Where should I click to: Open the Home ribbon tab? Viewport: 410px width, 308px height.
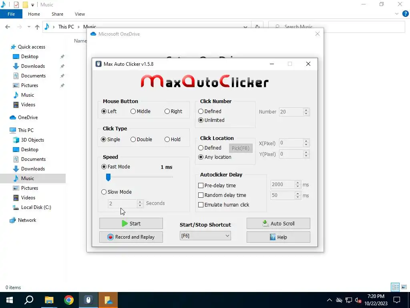point(34,14)
